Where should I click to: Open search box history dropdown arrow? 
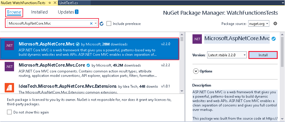96,23
